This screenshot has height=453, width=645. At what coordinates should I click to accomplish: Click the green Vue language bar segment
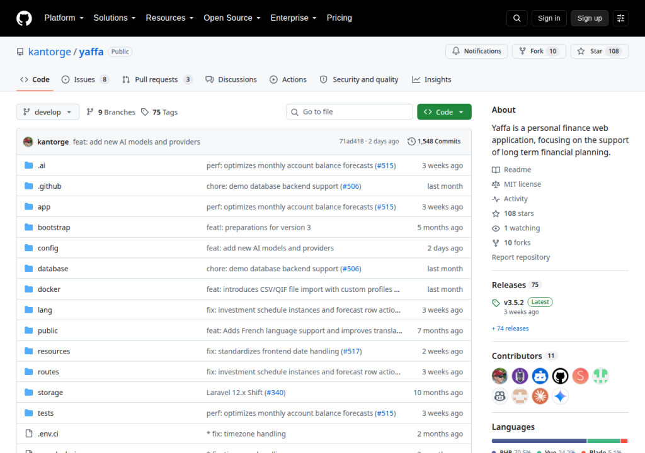(603, 441)
